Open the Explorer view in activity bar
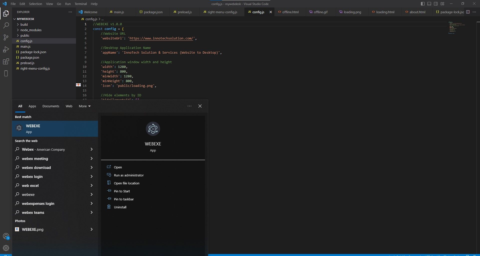 pos(6,13)
